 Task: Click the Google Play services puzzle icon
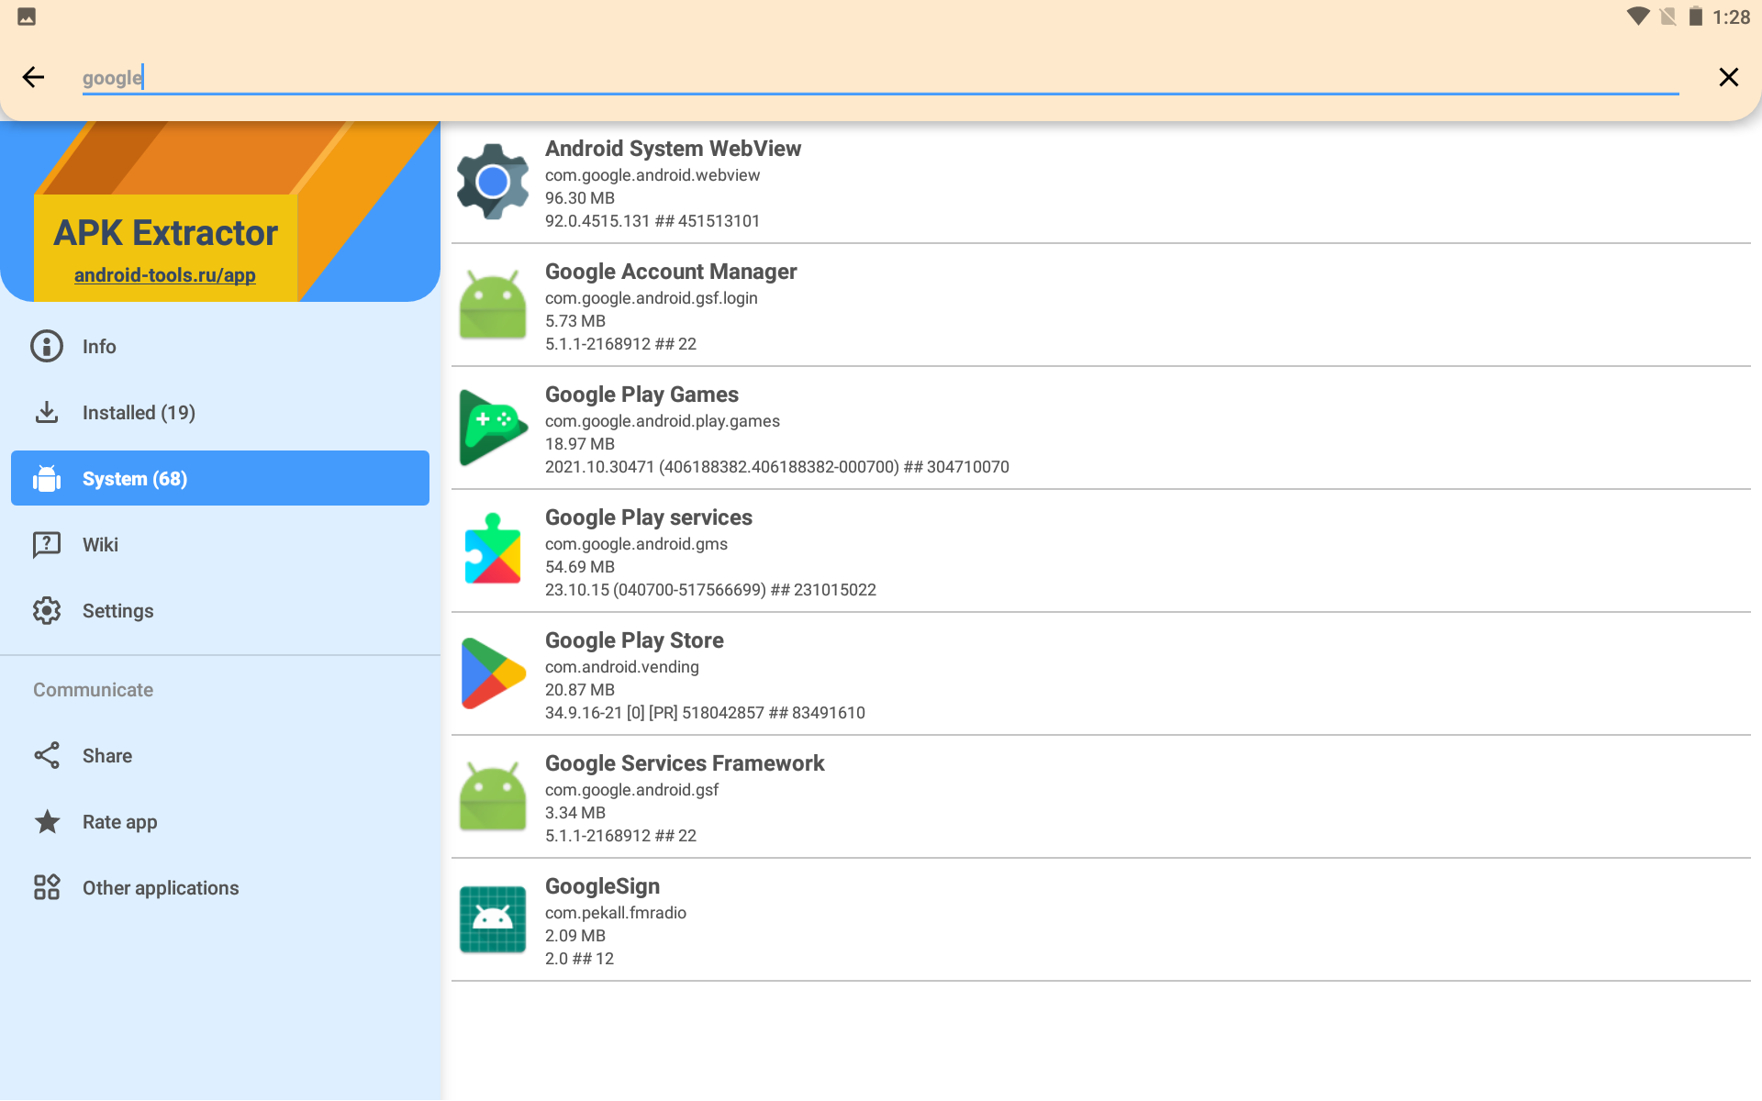pyautogui.click(x=493, y=549)
